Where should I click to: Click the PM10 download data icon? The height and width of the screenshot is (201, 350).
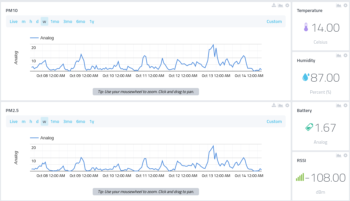point(274,5)
